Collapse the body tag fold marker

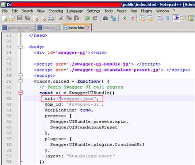point(20,47)
